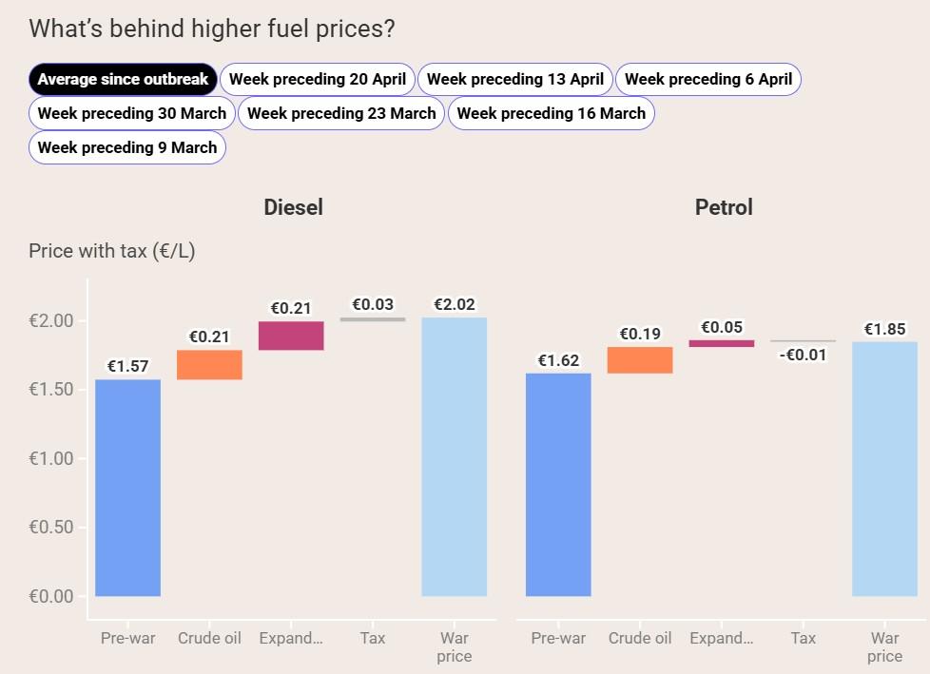Select Week preceding 23 March
930x674 pixels.
click(x=341, y=113)
